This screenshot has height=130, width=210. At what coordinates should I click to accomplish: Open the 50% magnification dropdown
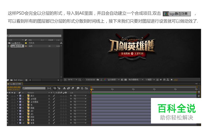72,80
